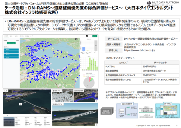
Task: Open the 橋梁3Dモデル bridge rendering
Action: (75, 114)
